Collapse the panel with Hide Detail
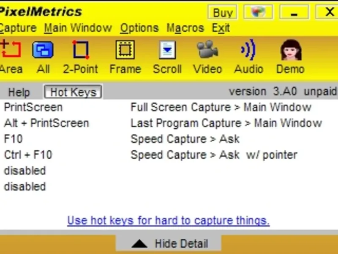Viewport: 338px width, 254px height. [169, 243]
